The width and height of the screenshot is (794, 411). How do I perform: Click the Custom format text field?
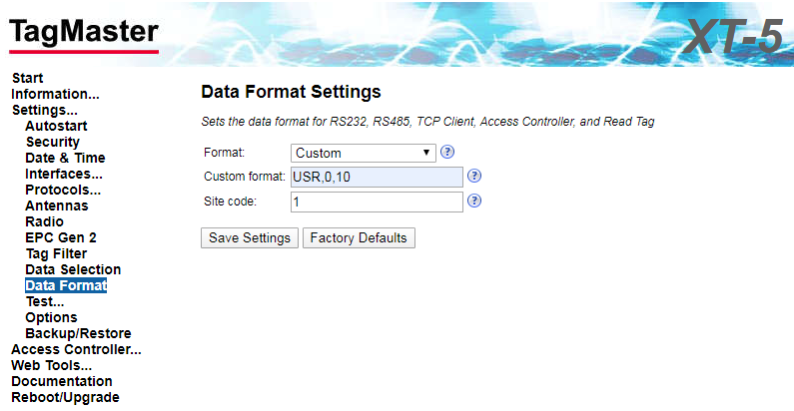click(377, 177)
